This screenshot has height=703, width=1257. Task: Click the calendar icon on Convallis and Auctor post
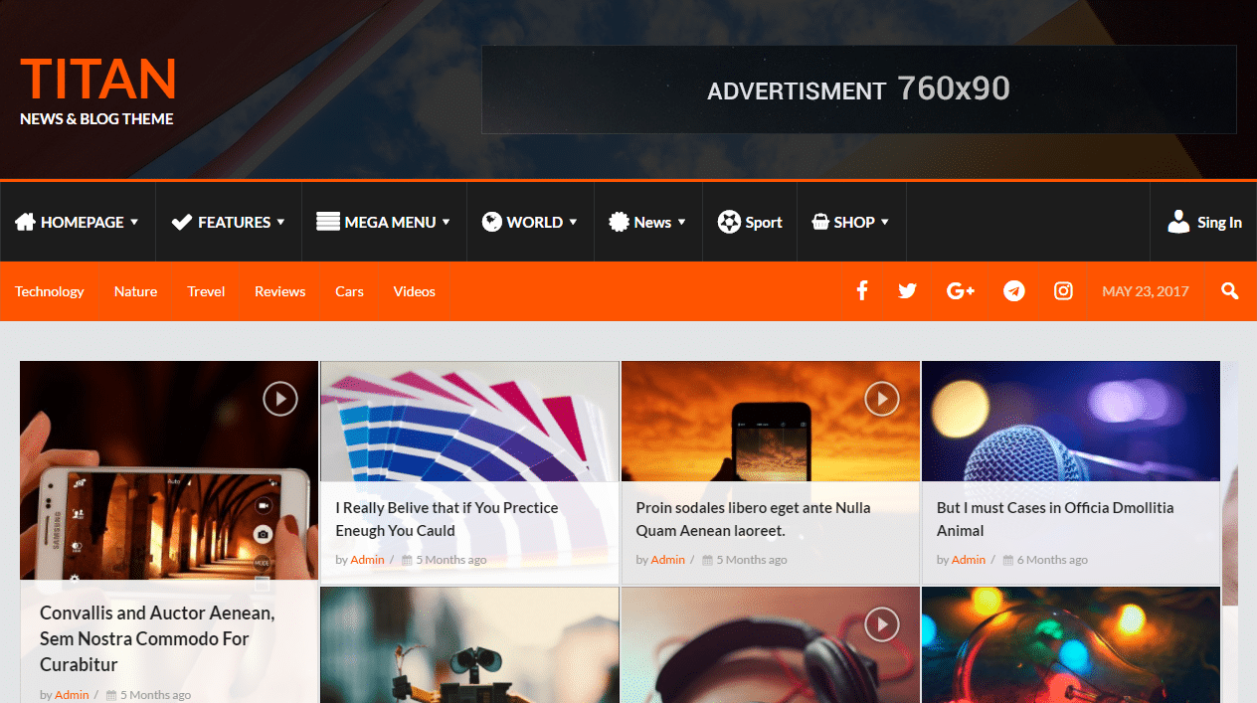pyautogui.click(x=111, y=695)
